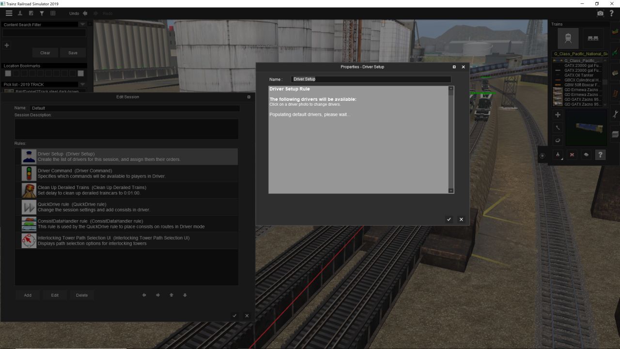Click Edit button in Edit Session
Screen dimensions: 620x349
(x=55, y=295)
